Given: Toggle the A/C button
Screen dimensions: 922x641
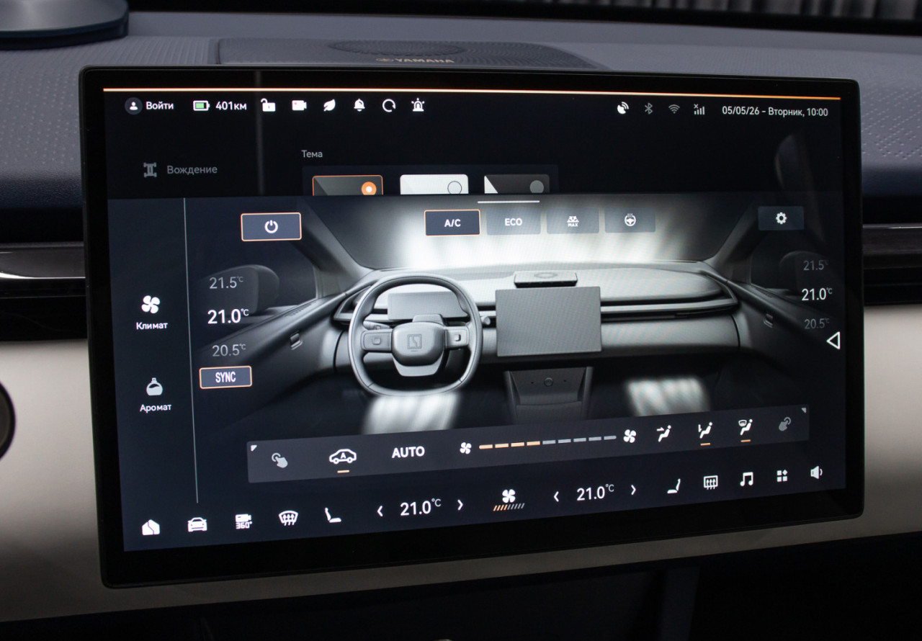Looking at the screenshot, I should 452,223.
